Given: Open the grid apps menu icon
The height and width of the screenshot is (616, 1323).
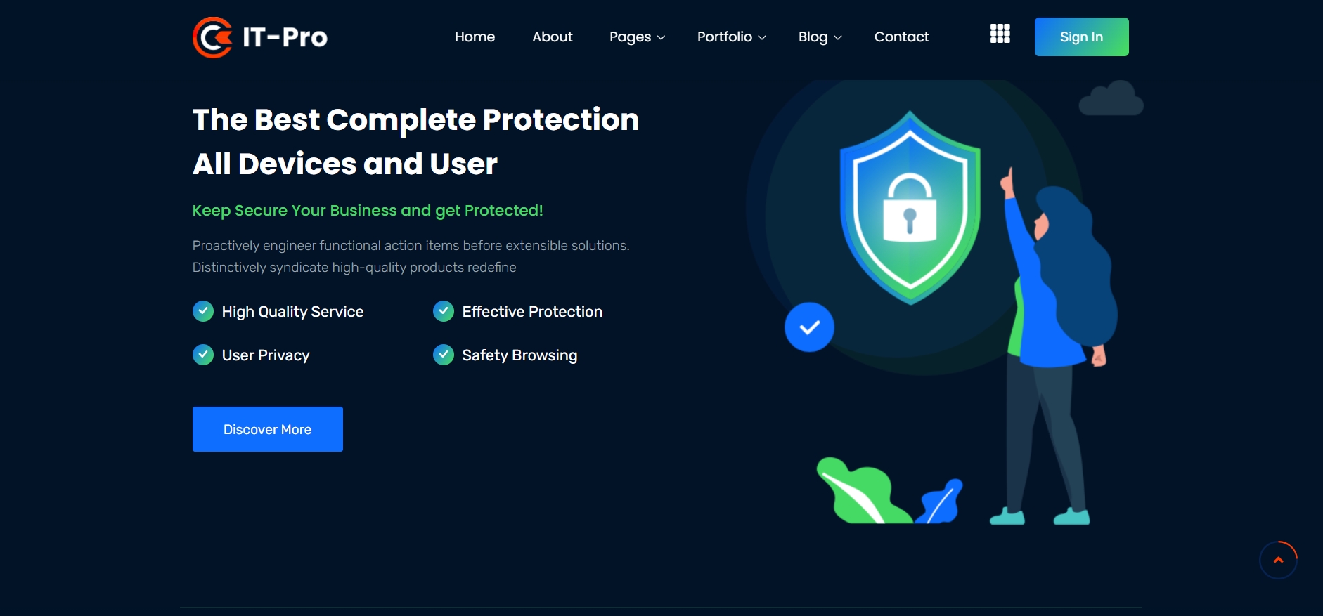Looking at the screenshot, I should click(x=1000, y=34).
